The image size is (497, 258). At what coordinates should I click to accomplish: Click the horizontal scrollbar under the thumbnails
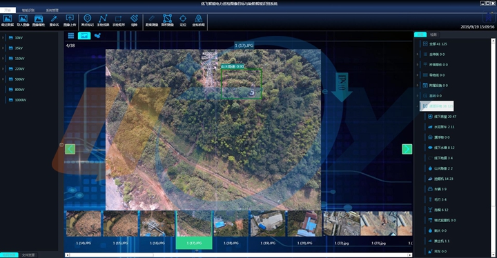(238, 255)
